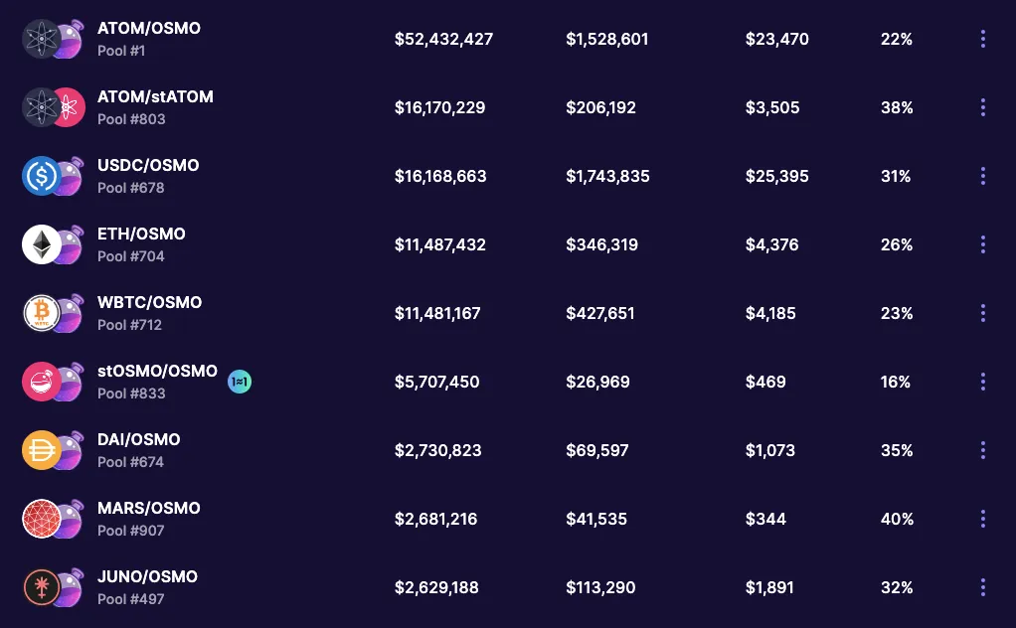Click the MARS/OSMO token pair icon
This screenshot has width=1016, height=628.
pos(53,520)
